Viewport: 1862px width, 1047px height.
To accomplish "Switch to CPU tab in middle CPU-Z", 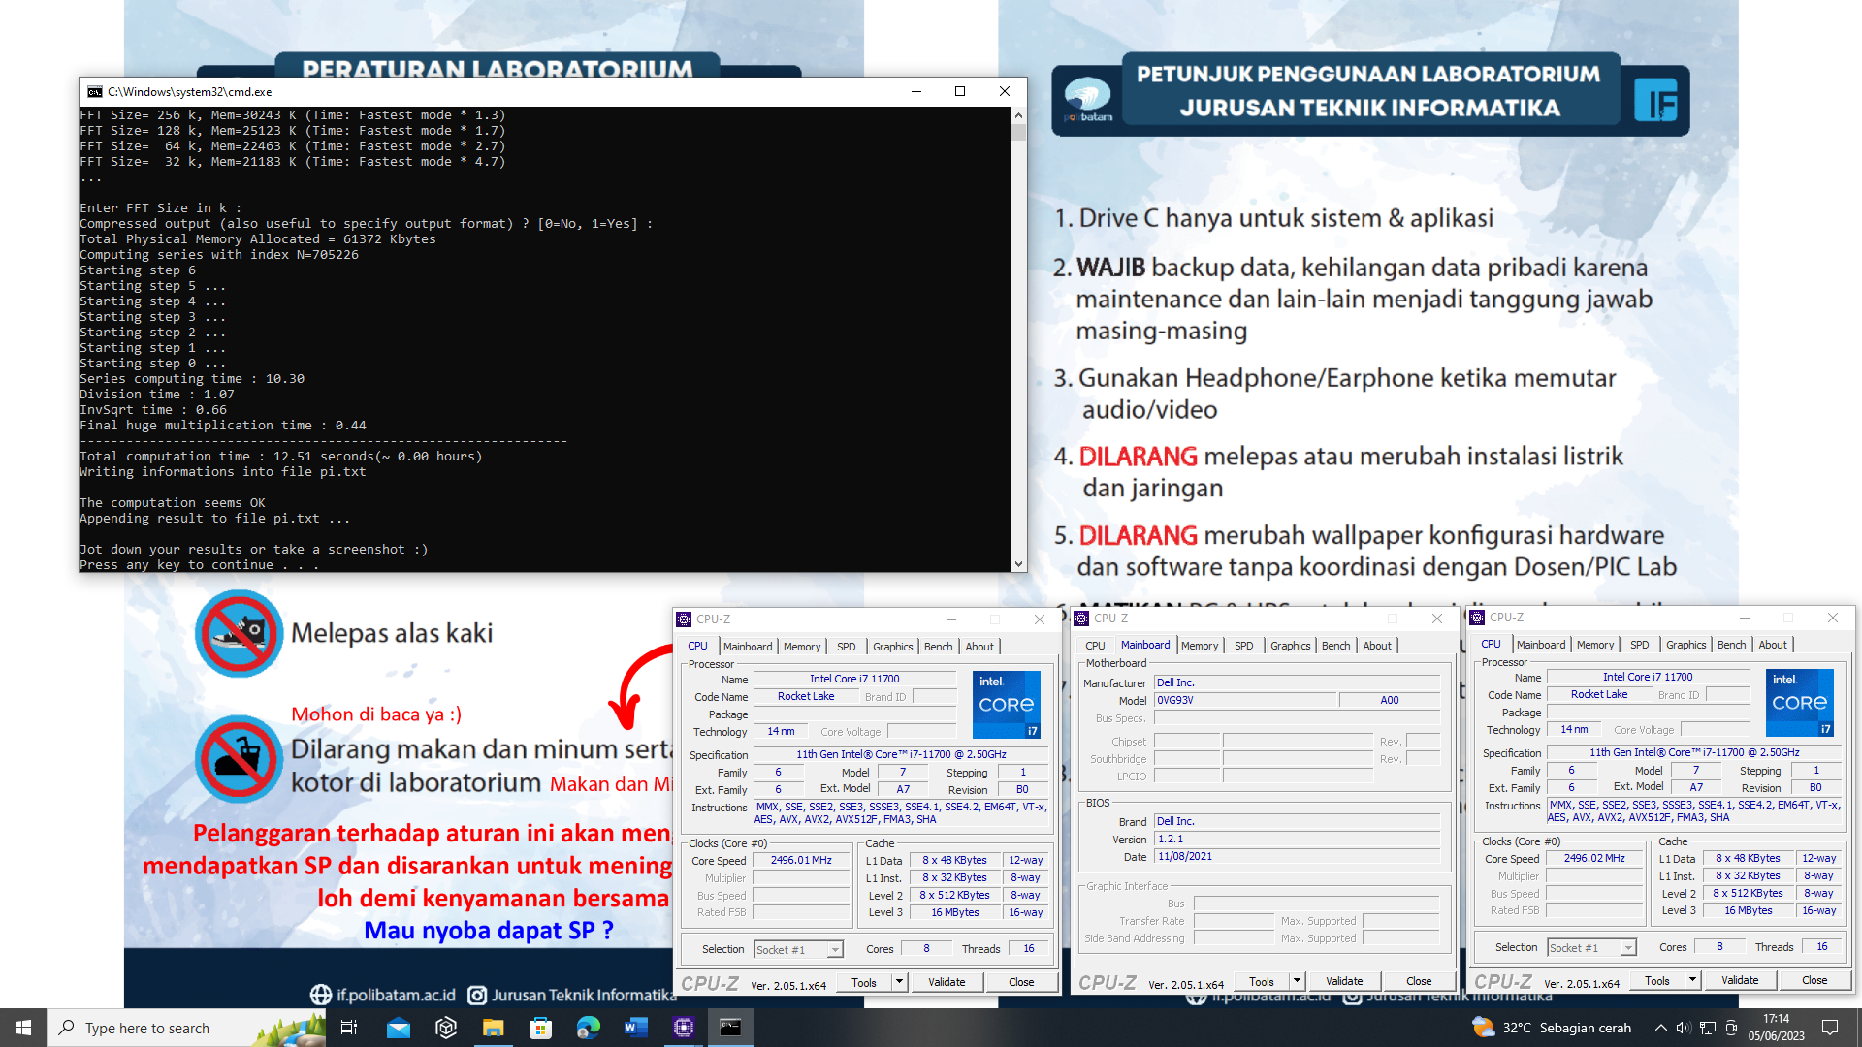I will pyautogui.click(x=1095, y=646).
